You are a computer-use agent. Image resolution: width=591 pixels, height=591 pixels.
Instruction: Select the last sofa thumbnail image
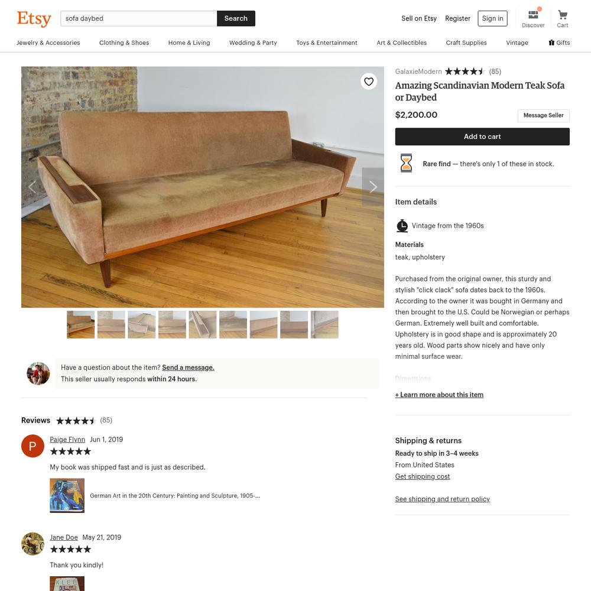[x=324, y=324]
